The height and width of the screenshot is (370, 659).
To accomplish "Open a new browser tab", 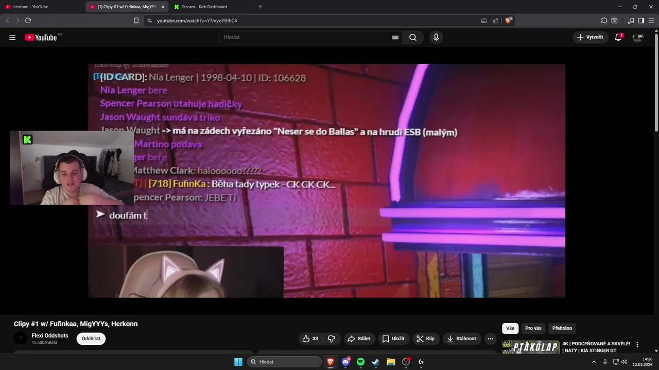I will coord(260,7).
